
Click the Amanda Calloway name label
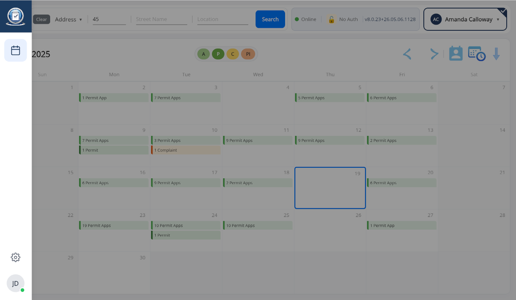[x=469, y=19]
